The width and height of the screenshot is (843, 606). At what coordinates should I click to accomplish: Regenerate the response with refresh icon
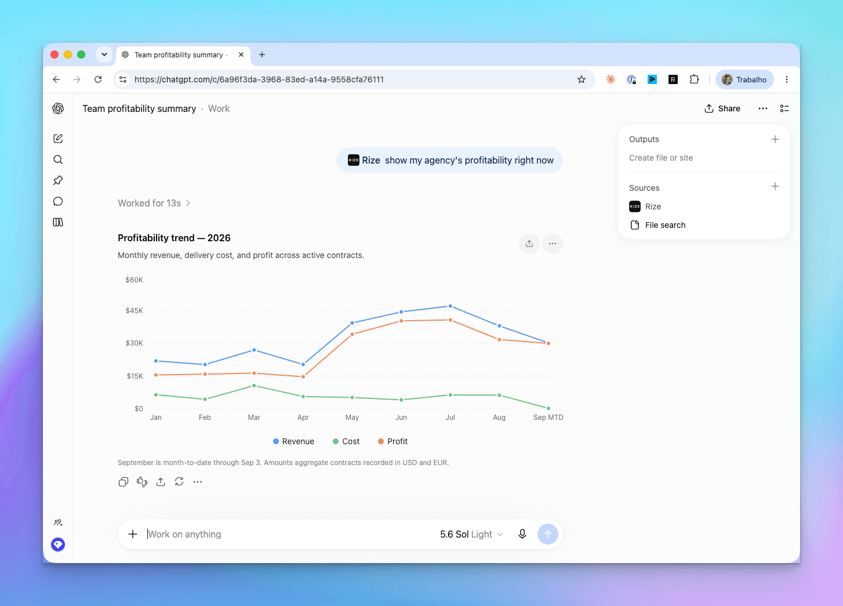pos(179,482)
